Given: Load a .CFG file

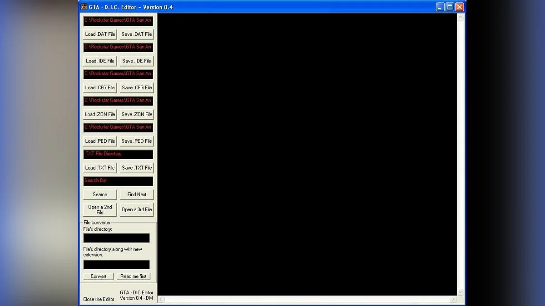Looking at the screenshot, I should (x=100, y=87).
